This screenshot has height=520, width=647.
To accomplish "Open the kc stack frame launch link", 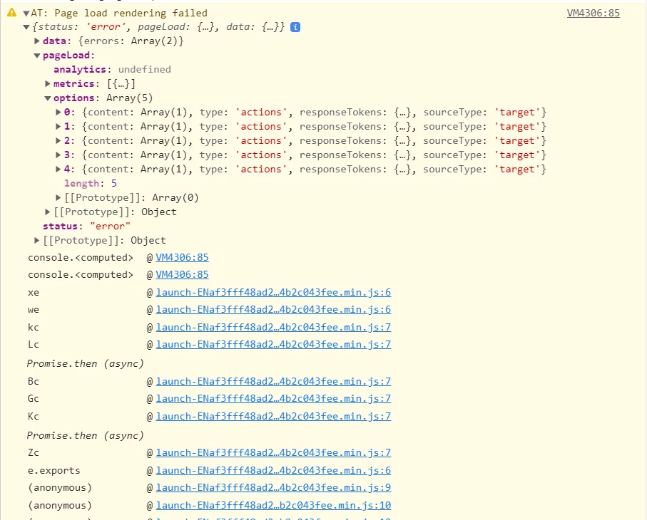I will [x=273, y=328].
